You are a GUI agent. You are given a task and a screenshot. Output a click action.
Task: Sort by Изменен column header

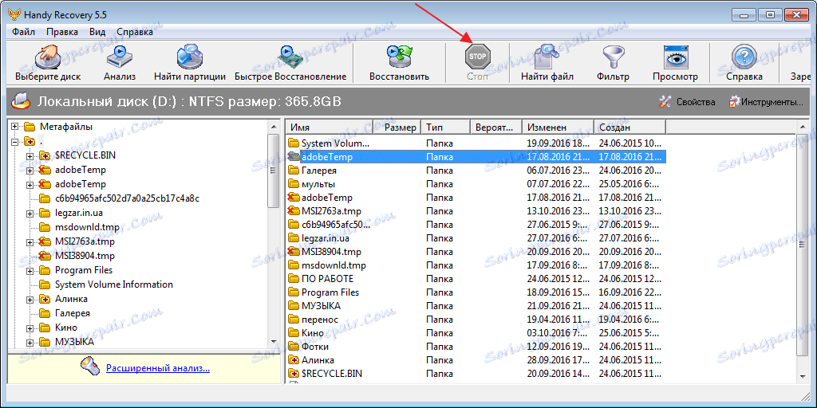point(558,127)
